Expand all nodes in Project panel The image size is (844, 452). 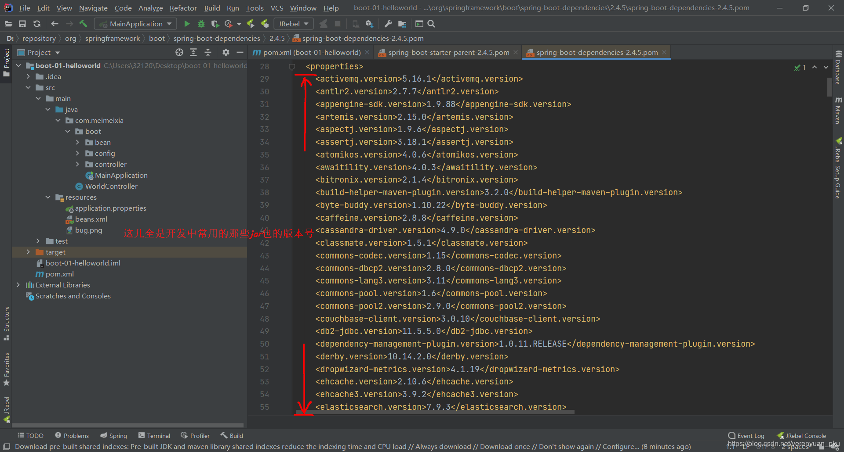pyautogui.click(x=193, y=52)
